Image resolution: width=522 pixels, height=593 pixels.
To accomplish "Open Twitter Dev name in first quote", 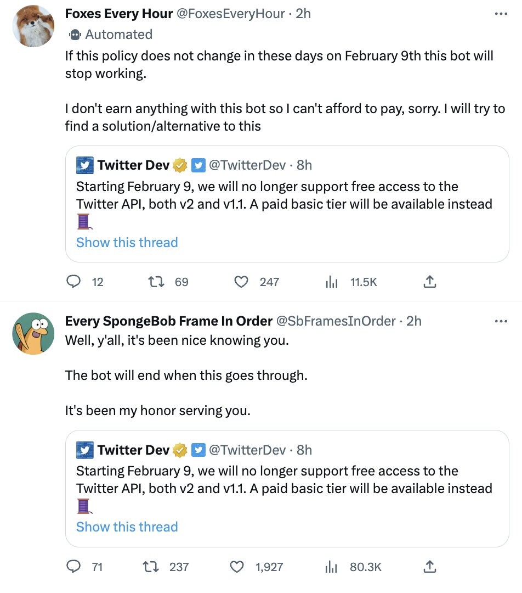I will pos(133,165).
